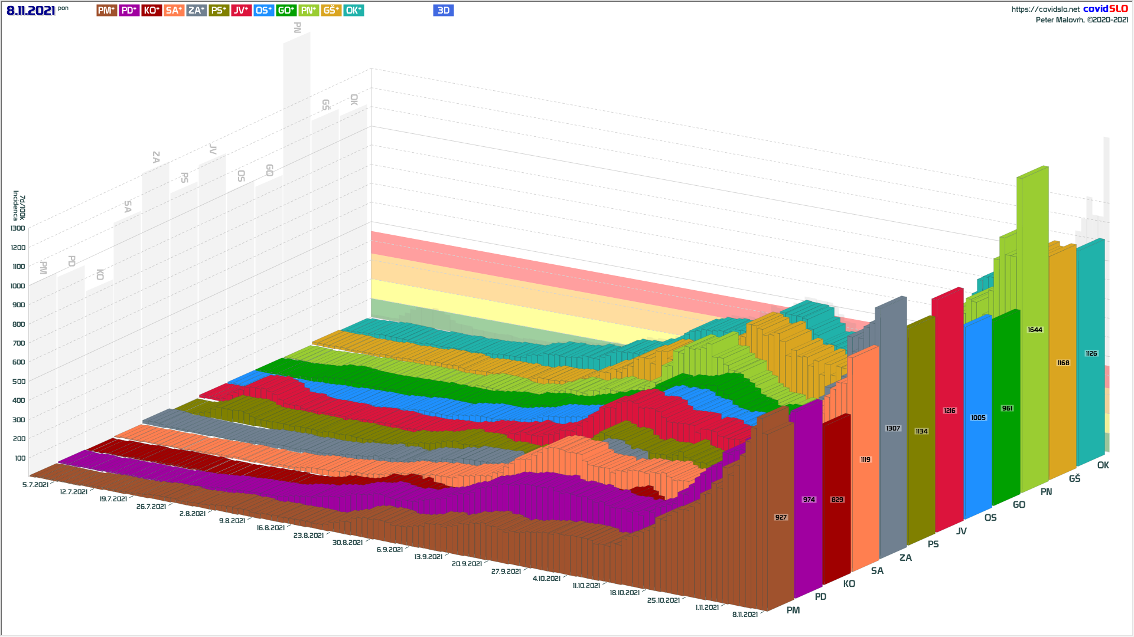Click the 1307 value label on ZA bar
Viewport: 1134px width, 637px height.
click(x=892, y=428)
